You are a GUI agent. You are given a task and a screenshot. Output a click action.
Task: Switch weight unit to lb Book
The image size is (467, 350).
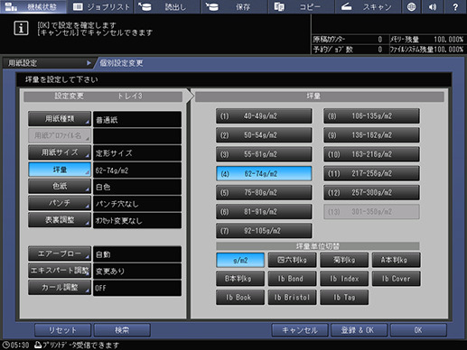pos(240,298)
